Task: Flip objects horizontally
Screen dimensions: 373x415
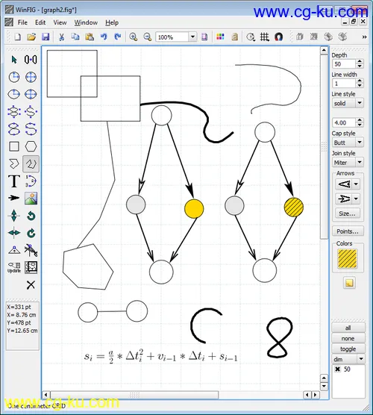Action: click(14, 233)
